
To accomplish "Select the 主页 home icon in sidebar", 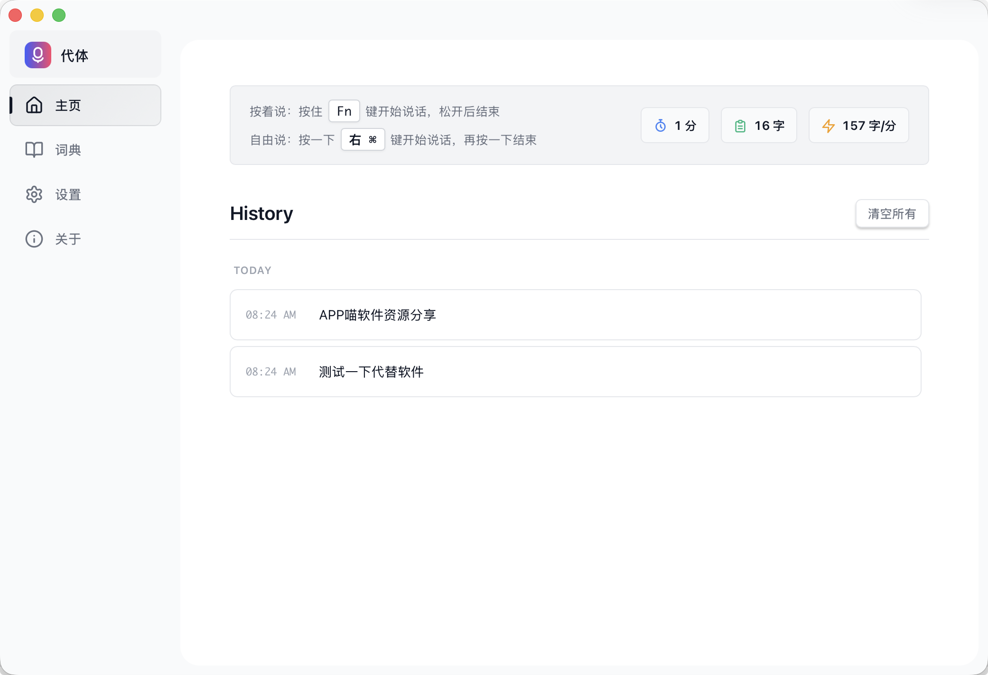I will (x=34, y=105).
